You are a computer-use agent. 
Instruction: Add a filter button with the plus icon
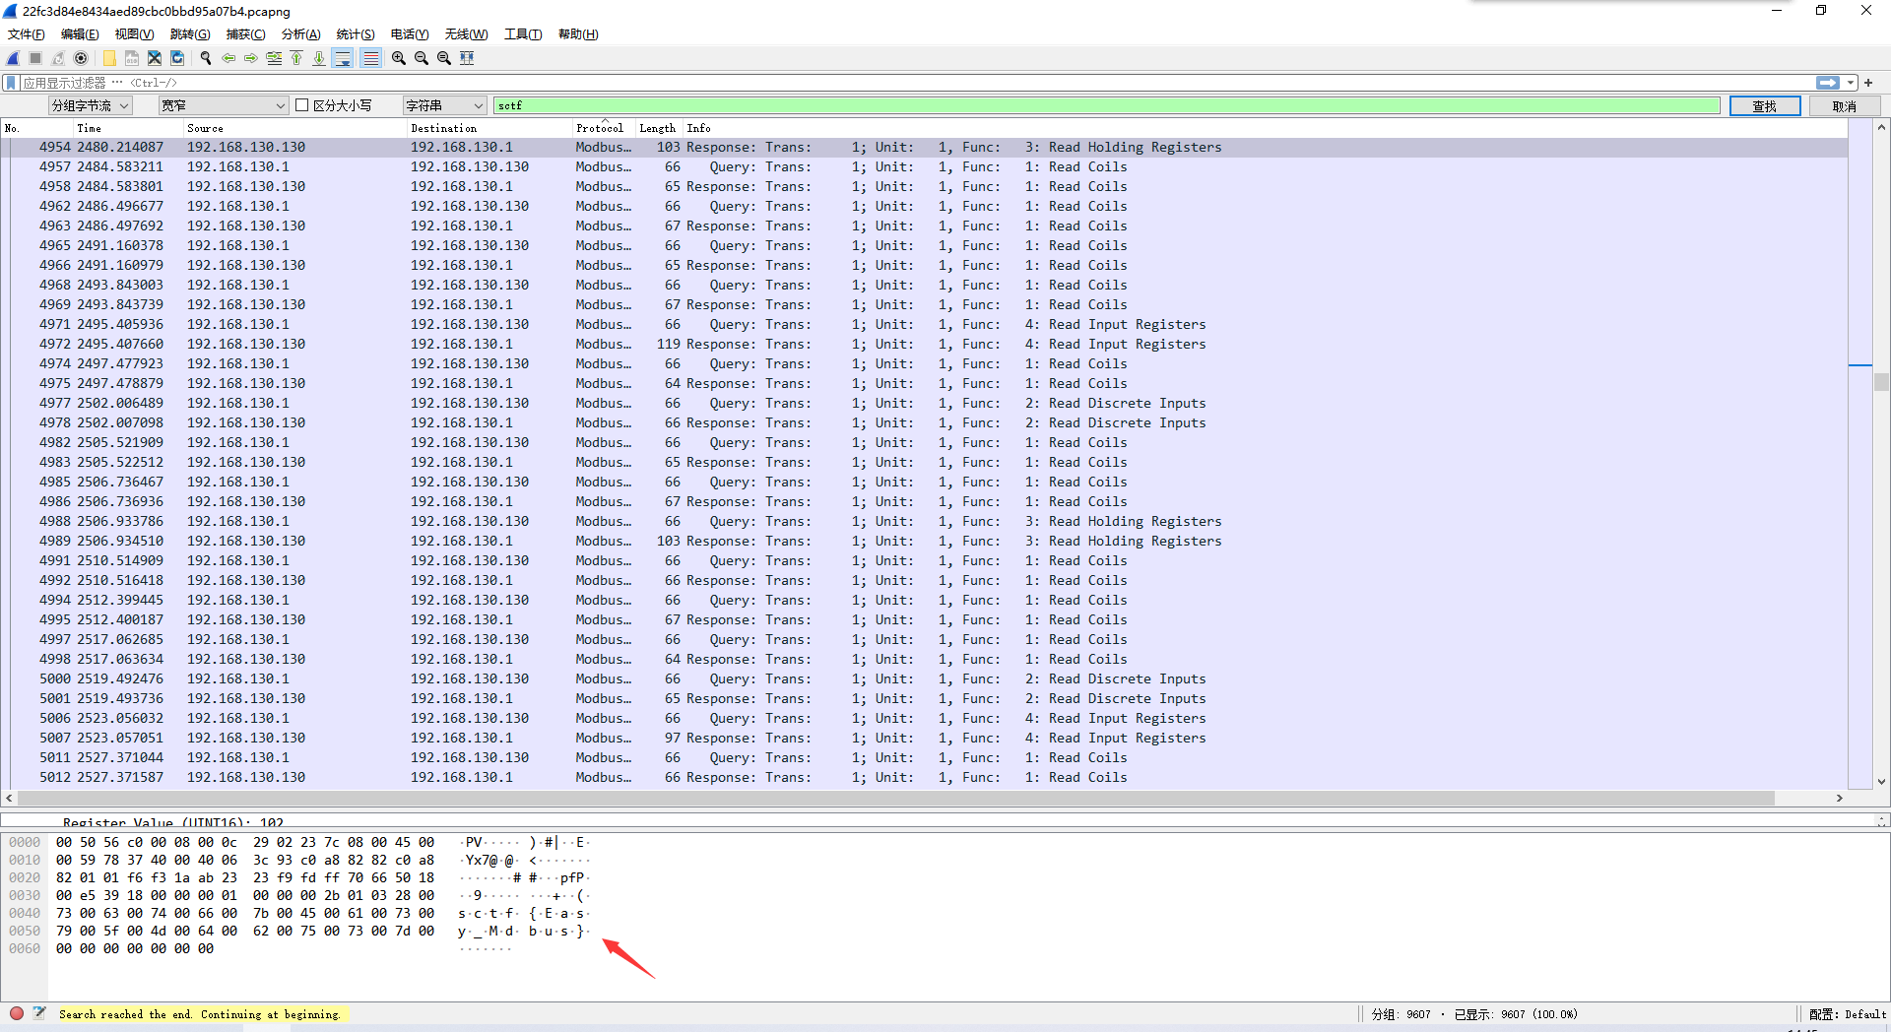pos(1868,83)
